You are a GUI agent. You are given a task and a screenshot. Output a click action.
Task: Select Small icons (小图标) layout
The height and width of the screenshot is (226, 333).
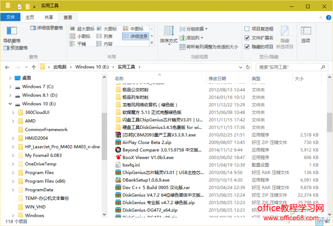pos(80,36)
